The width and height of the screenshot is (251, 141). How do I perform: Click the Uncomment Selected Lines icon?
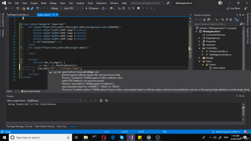pyautogui.click(x=133, y=8)
